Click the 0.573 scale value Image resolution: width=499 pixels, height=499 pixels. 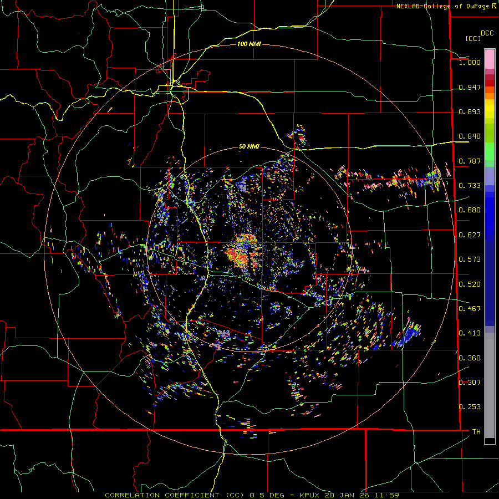click(470, 259)
